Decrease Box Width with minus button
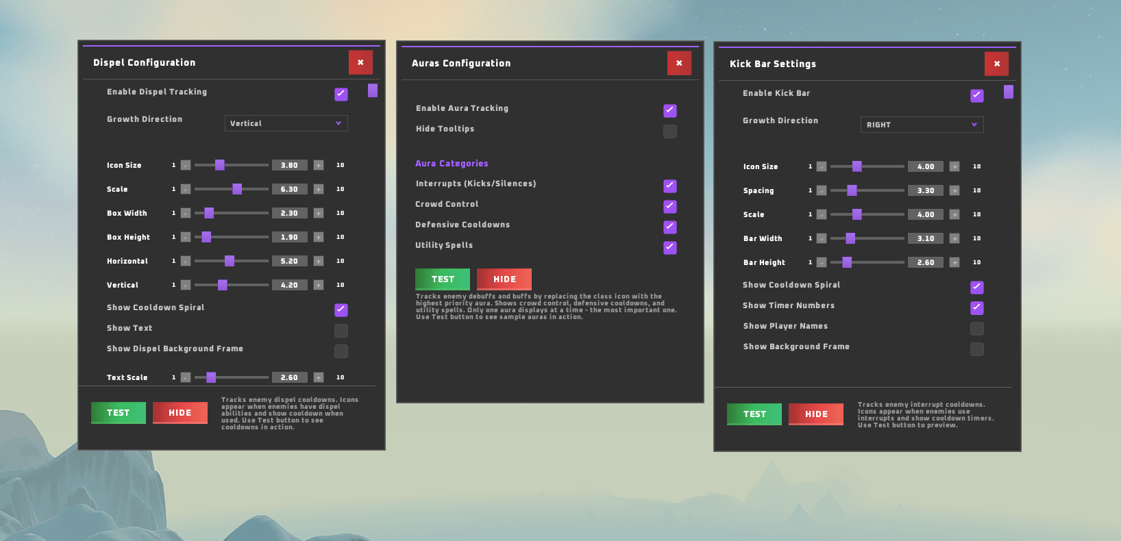The image size is (1121, 541). 186,213
